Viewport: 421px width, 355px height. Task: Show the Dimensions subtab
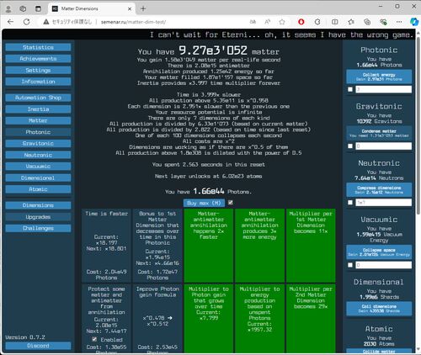[38, 205]
